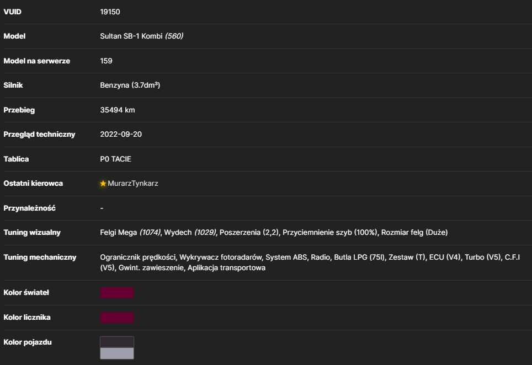532x365 pixels.
Task: Click the VUID label
Action: pyautogui.click(x=12, y=12)
